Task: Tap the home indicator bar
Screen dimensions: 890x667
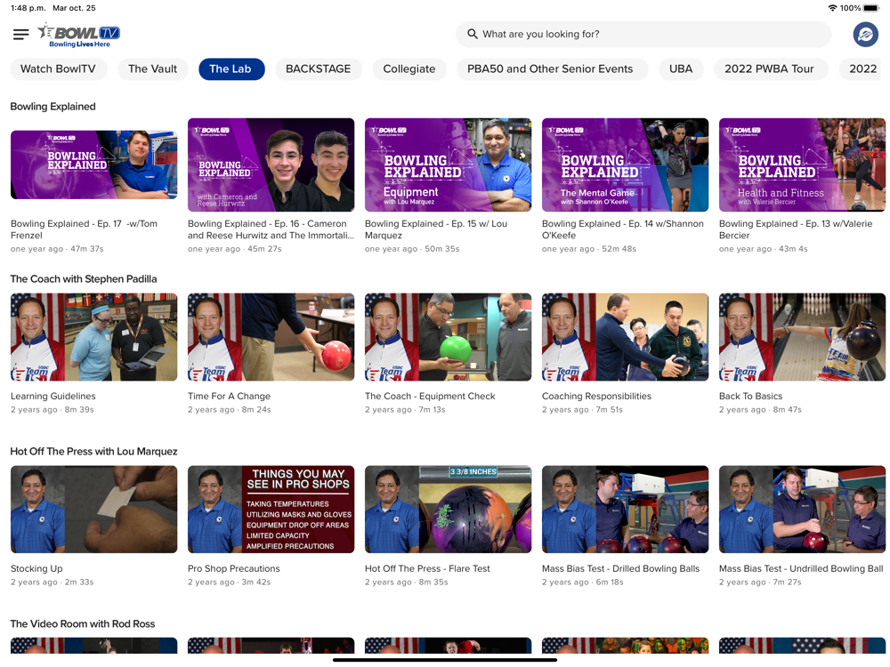Action: tap(445, 660)
